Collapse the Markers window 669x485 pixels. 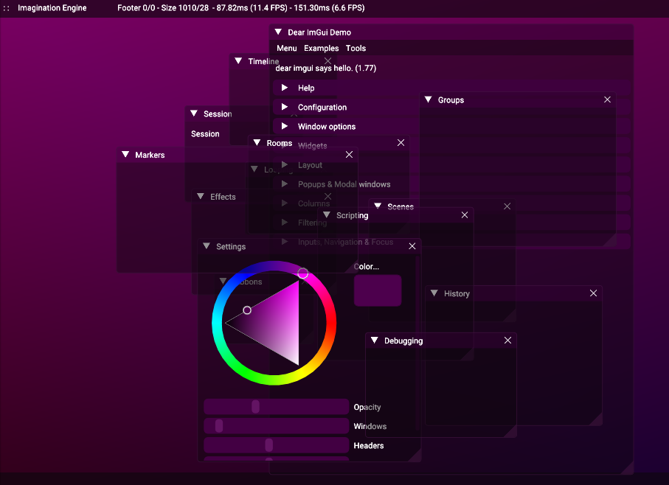pyautogui.click(x=125, y=154)
